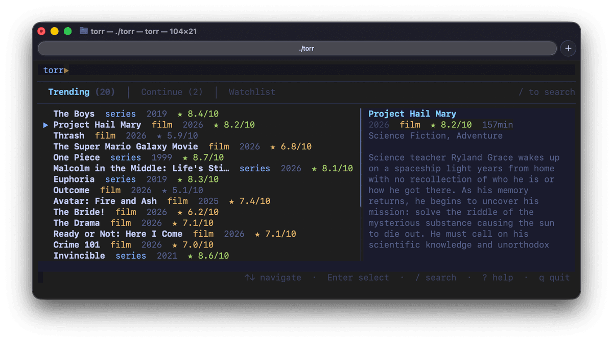
Task: Click the 1999 year on One Piece row
Action: 161,157
